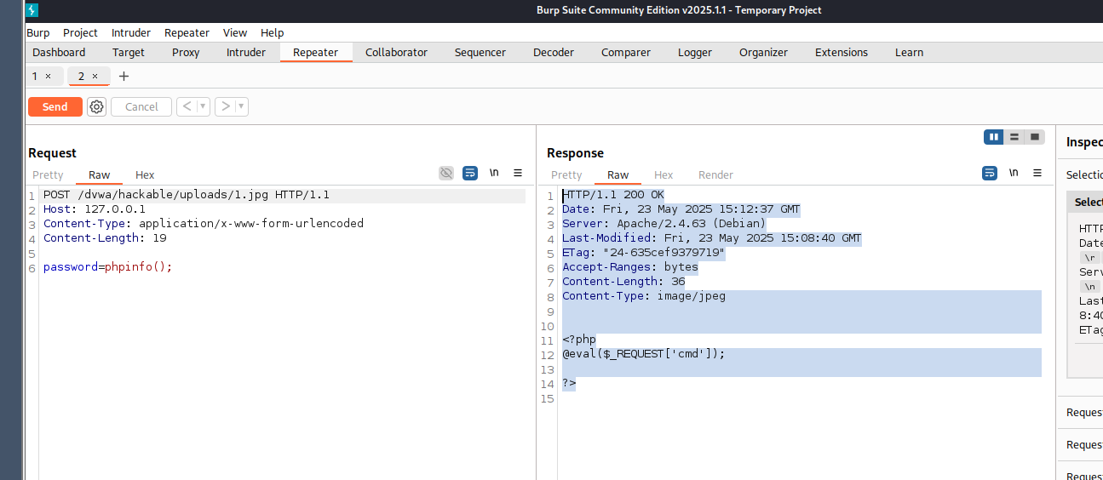
Task: Switch Request view to Pretty
Action: [x=48, y=174]
